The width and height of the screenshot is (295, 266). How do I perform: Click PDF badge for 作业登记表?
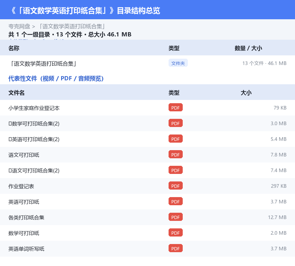pos(175,186)
